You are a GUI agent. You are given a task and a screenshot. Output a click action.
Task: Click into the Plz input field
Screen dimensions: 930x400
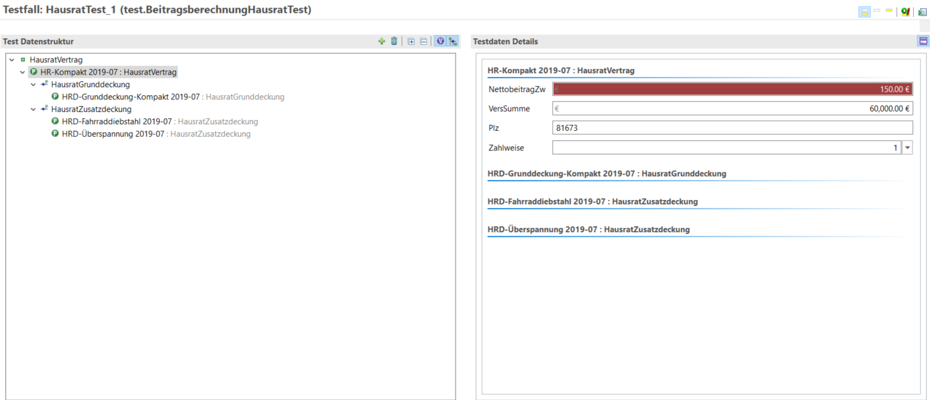(x=731, y=128)
